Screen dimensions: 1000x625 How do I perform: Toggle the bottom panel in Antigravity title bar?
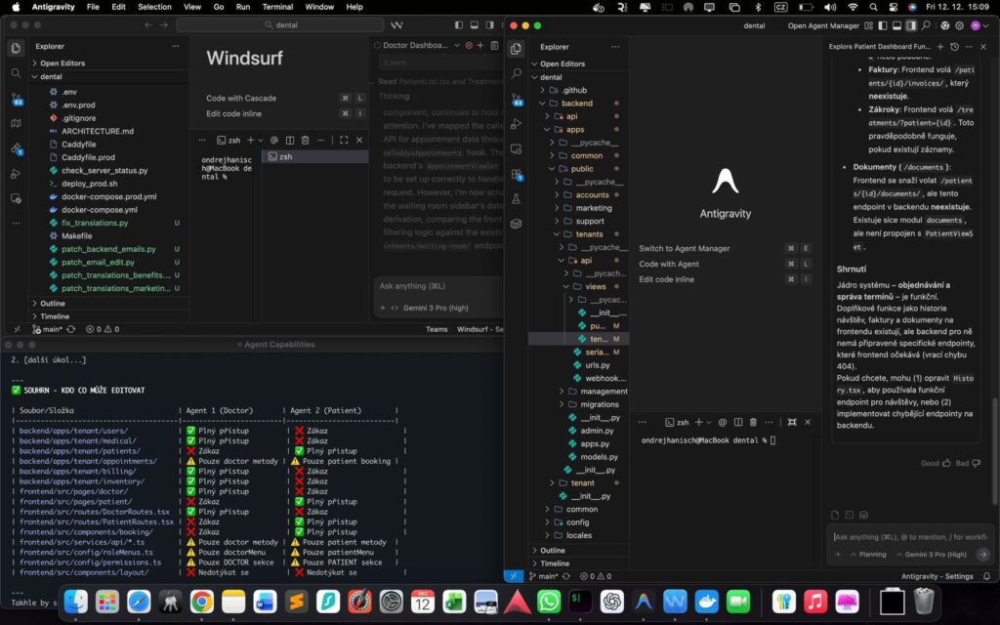coord(896,25)
